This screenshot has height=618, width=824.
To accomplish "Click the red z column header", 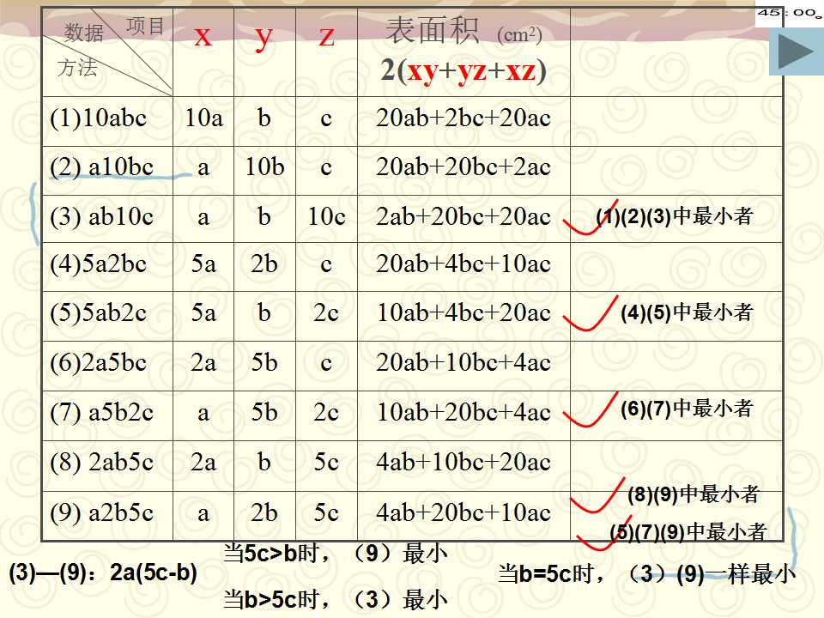I will coord(326,36).
